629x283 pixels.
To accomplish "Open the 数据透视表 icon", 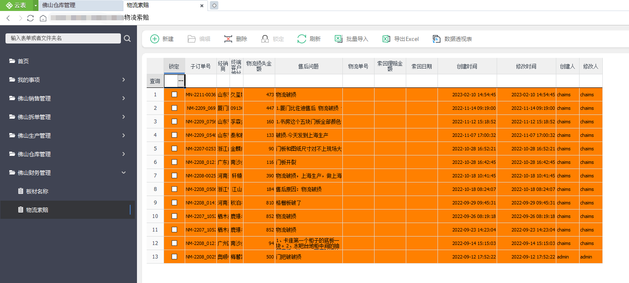I will pos(437,39).
